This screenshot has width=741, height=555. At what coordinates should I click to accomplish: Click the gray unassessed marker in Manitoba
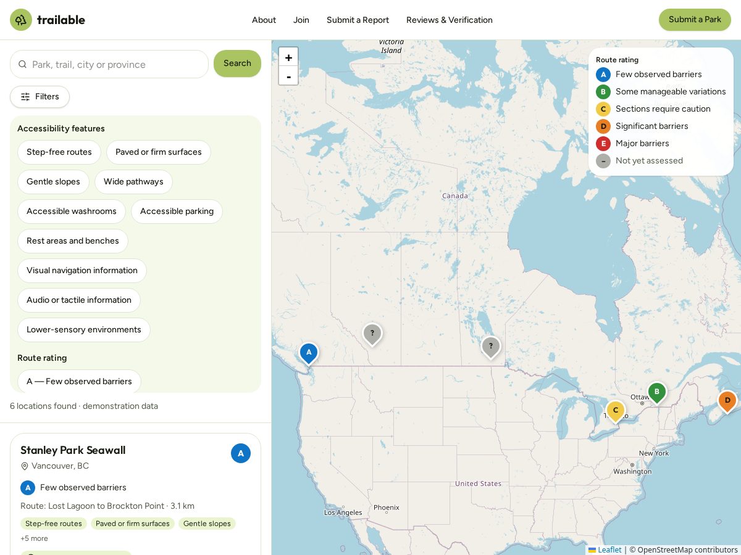click(491, 347)
